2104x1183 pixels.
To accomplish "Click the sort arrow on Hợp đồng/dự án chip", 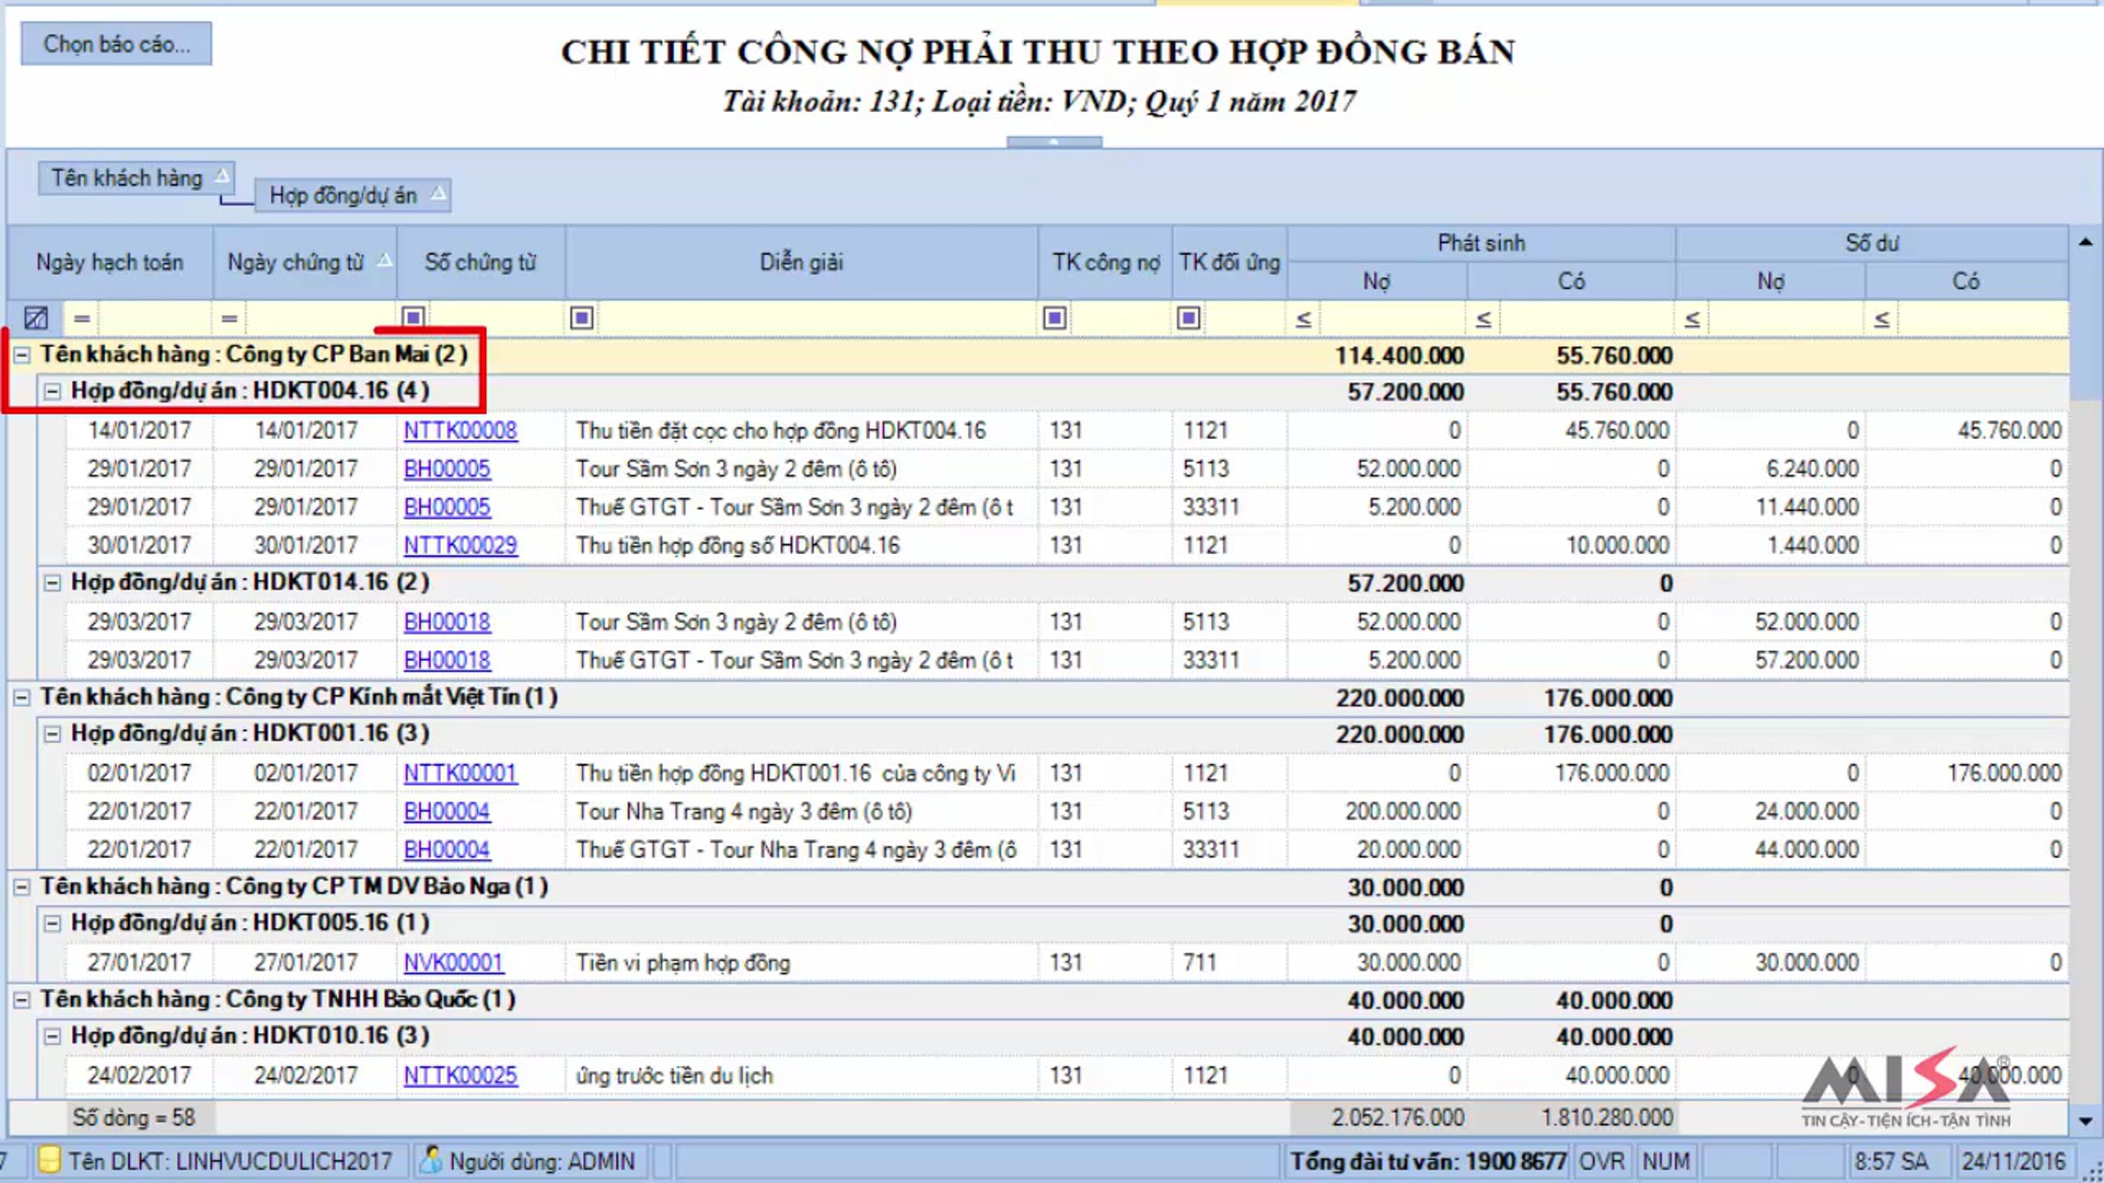I will [x=438, y=194].
